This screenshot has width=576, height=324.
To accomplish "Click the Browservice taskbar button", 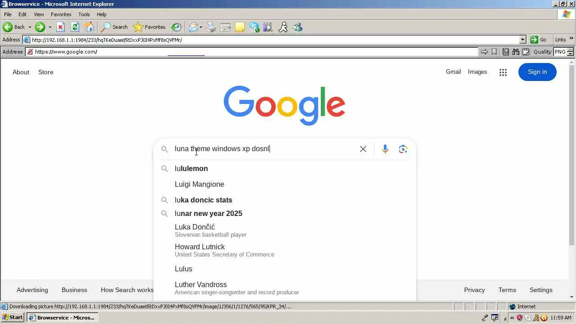I will coord(62,317).
